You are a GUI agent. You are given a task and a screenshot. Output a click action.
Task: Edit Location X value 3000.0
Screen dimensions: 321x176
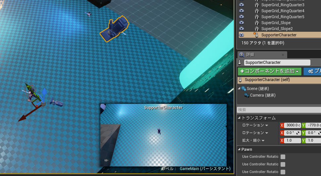[293, 125]
